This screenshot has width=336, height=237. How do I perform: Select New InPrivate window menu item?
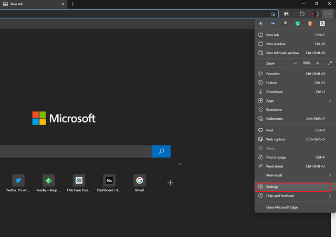tap(295, 53)
